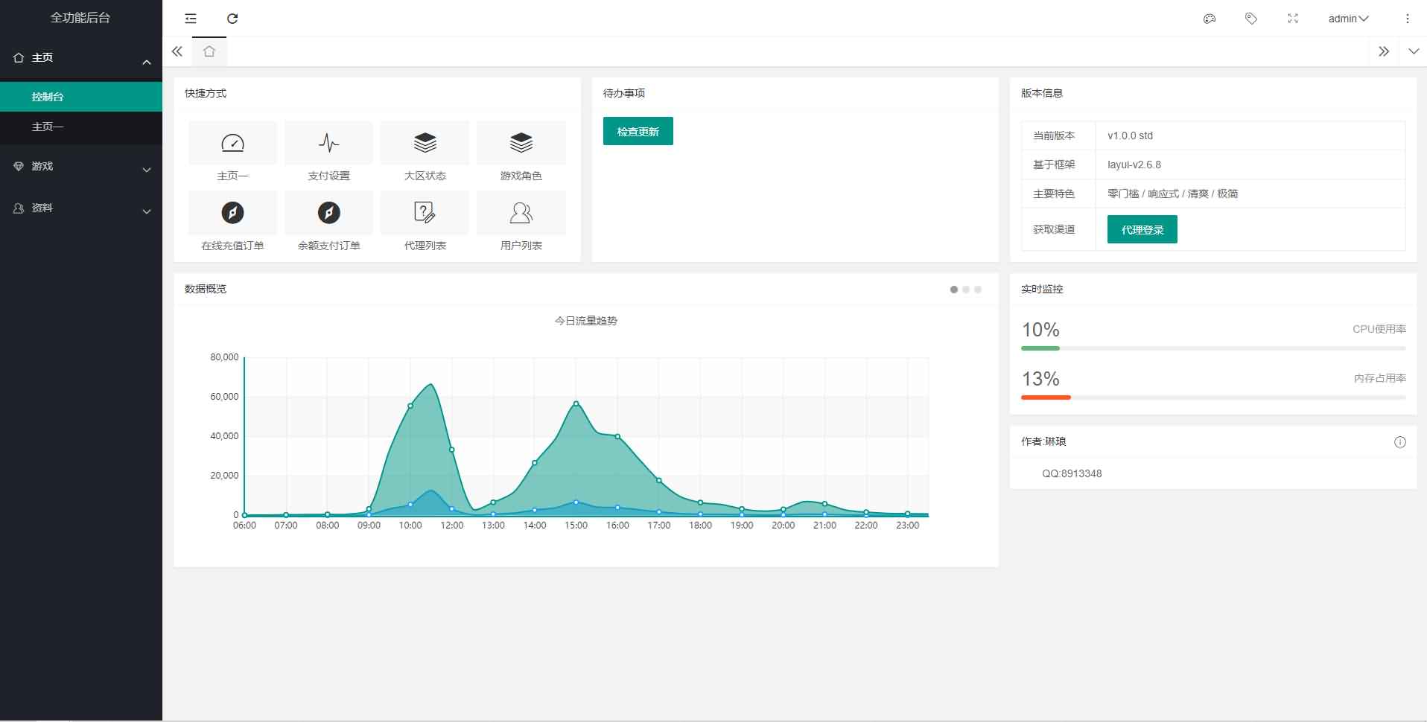Open the 大区状态 shortcut icon

click(425, 143)
